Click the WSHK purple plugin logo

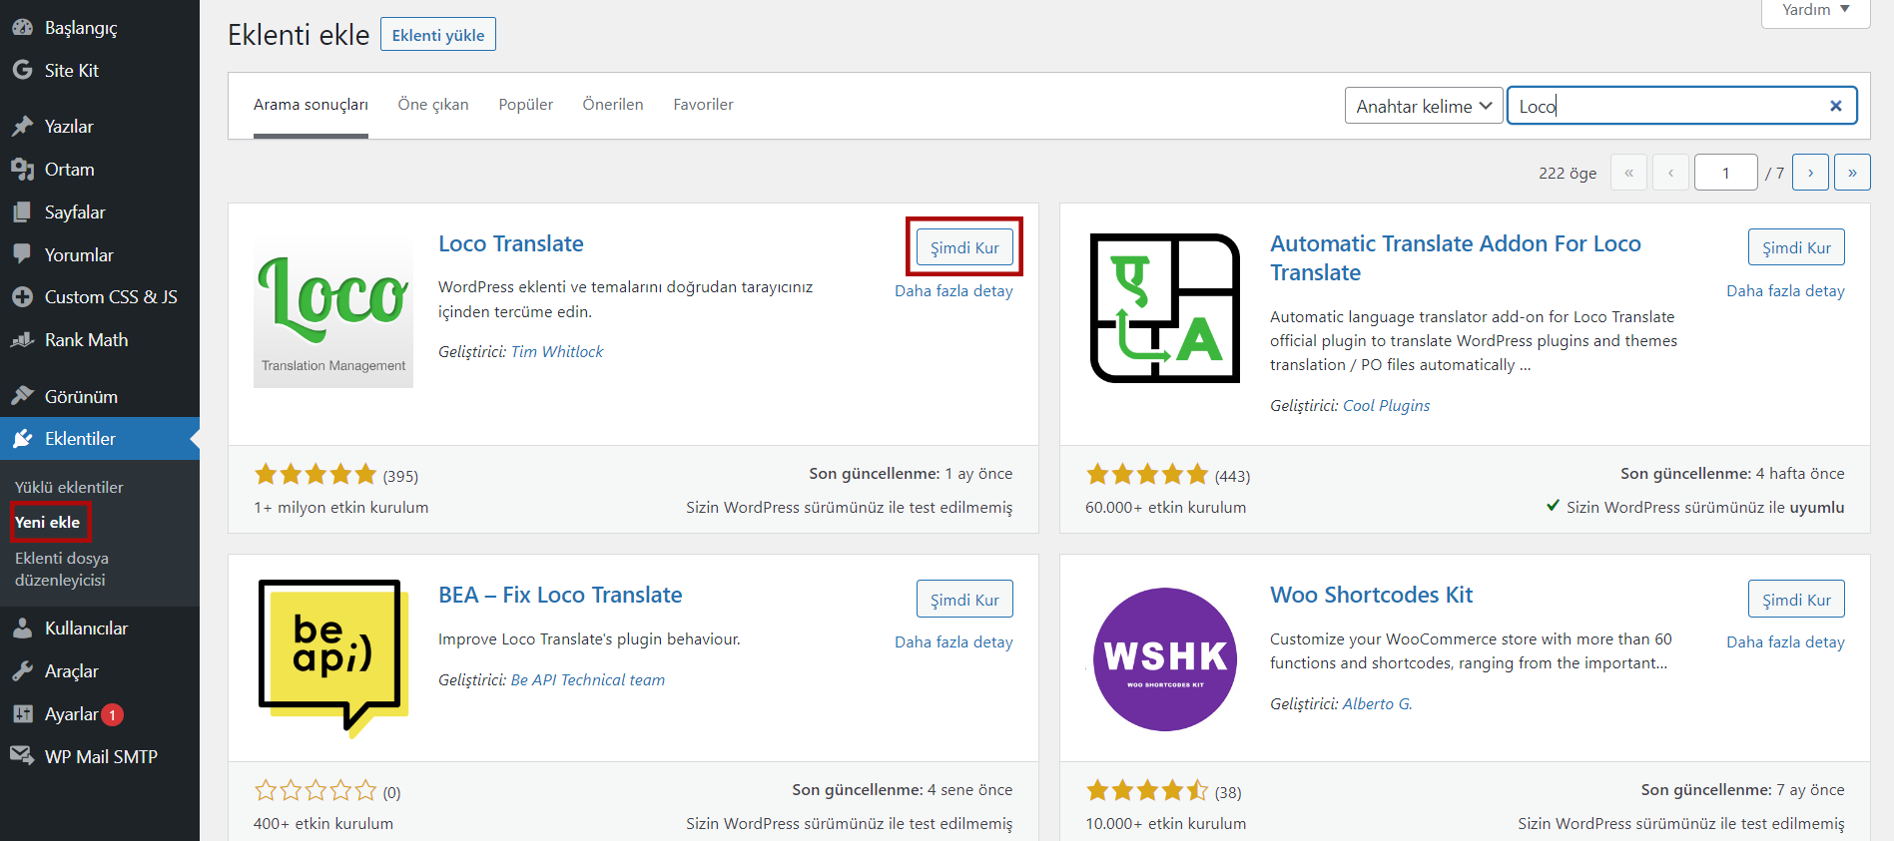click(1165, 658)
